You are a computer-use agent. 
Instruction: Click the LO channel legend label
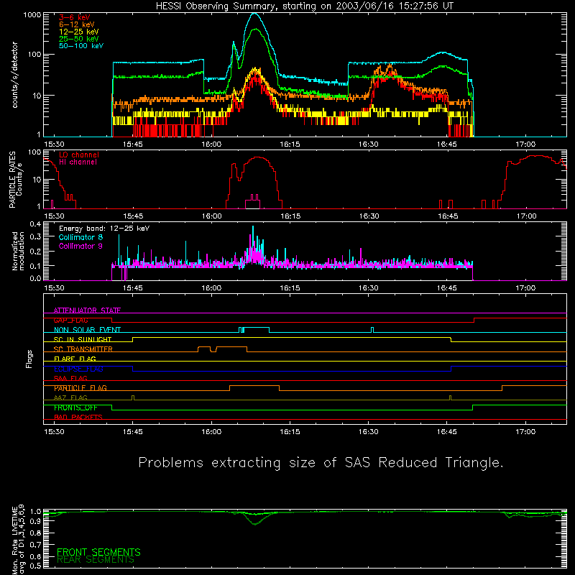point(79,155)
